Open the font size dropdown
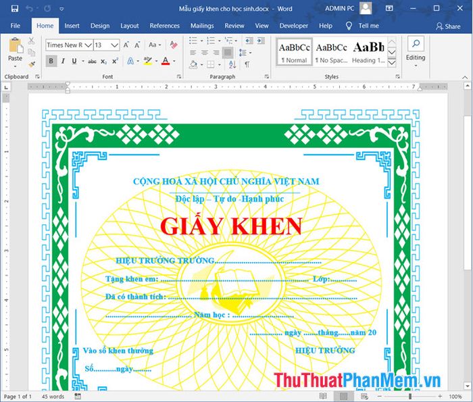Image resolution: width=473 pixels, height=402 pixels. [x=114, y=45]
